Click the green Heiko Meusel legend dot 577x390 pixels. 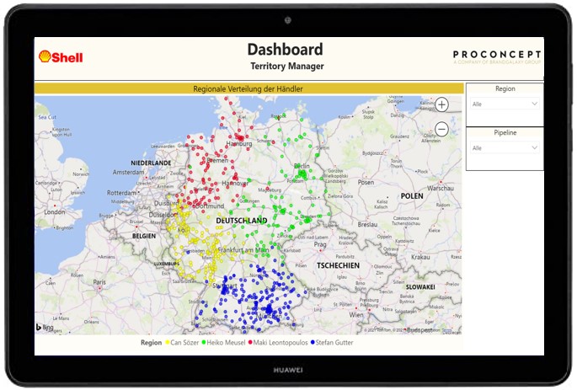205,343
